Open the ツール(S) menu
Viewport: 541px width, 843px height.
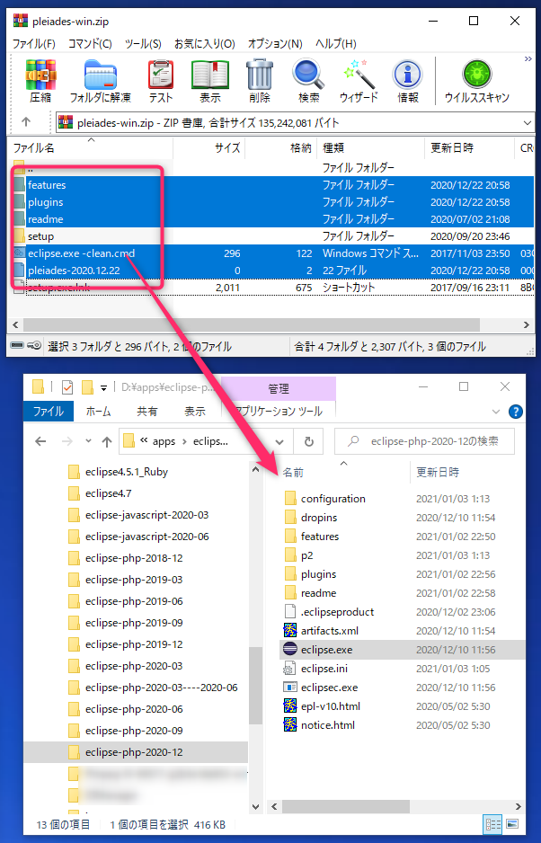143,43
